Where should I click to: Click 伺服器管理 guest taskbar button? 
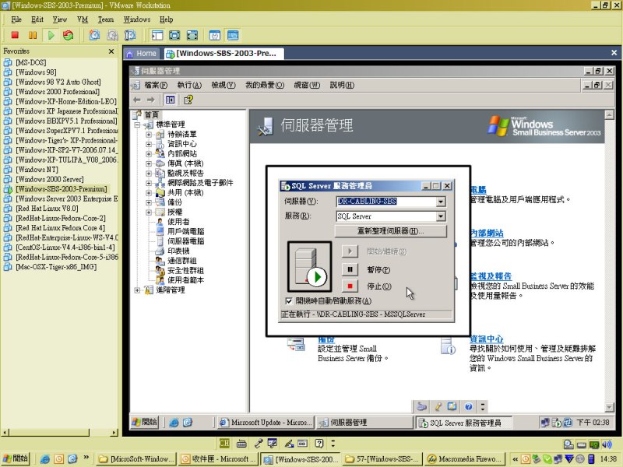click(364, 422)
